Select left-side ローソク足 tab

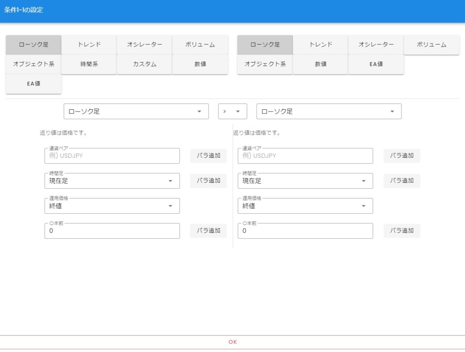pos(34,45)
